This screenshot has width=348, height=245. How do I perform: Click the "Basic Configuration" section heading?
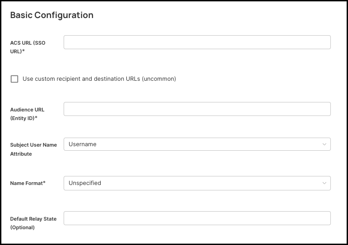tap(51, 15)
